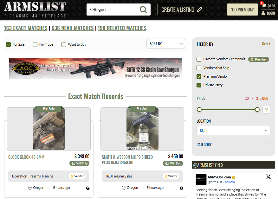Open the shopping cart icon

pos(264,6)
